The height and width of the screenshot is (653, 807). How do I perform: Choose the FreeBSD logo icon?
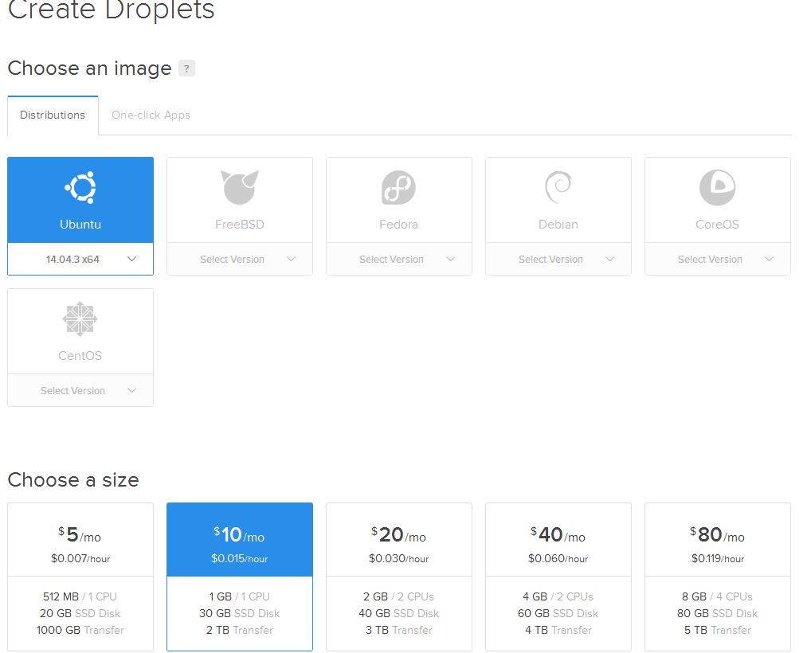(239, 187)
